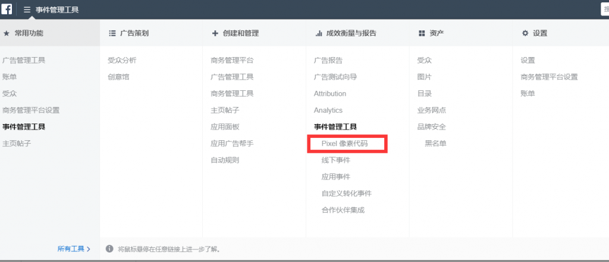Open 应用面板 link
Image resolution: width=609 pixels, height=262 pixels.
225,127
